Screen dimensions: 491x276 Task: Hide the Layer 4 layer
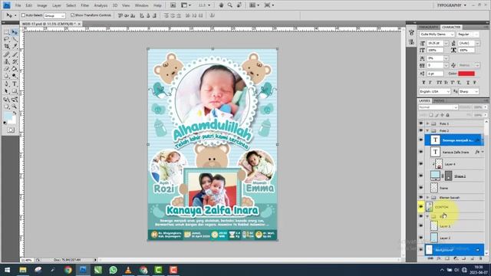[421, 163]
